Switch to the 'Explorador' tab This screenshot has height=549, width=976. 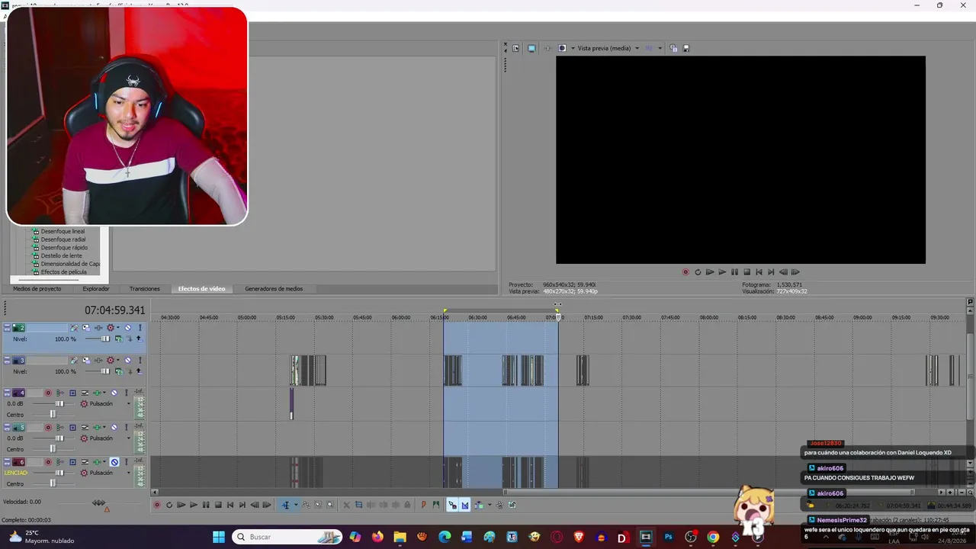(x=96, y=289)
